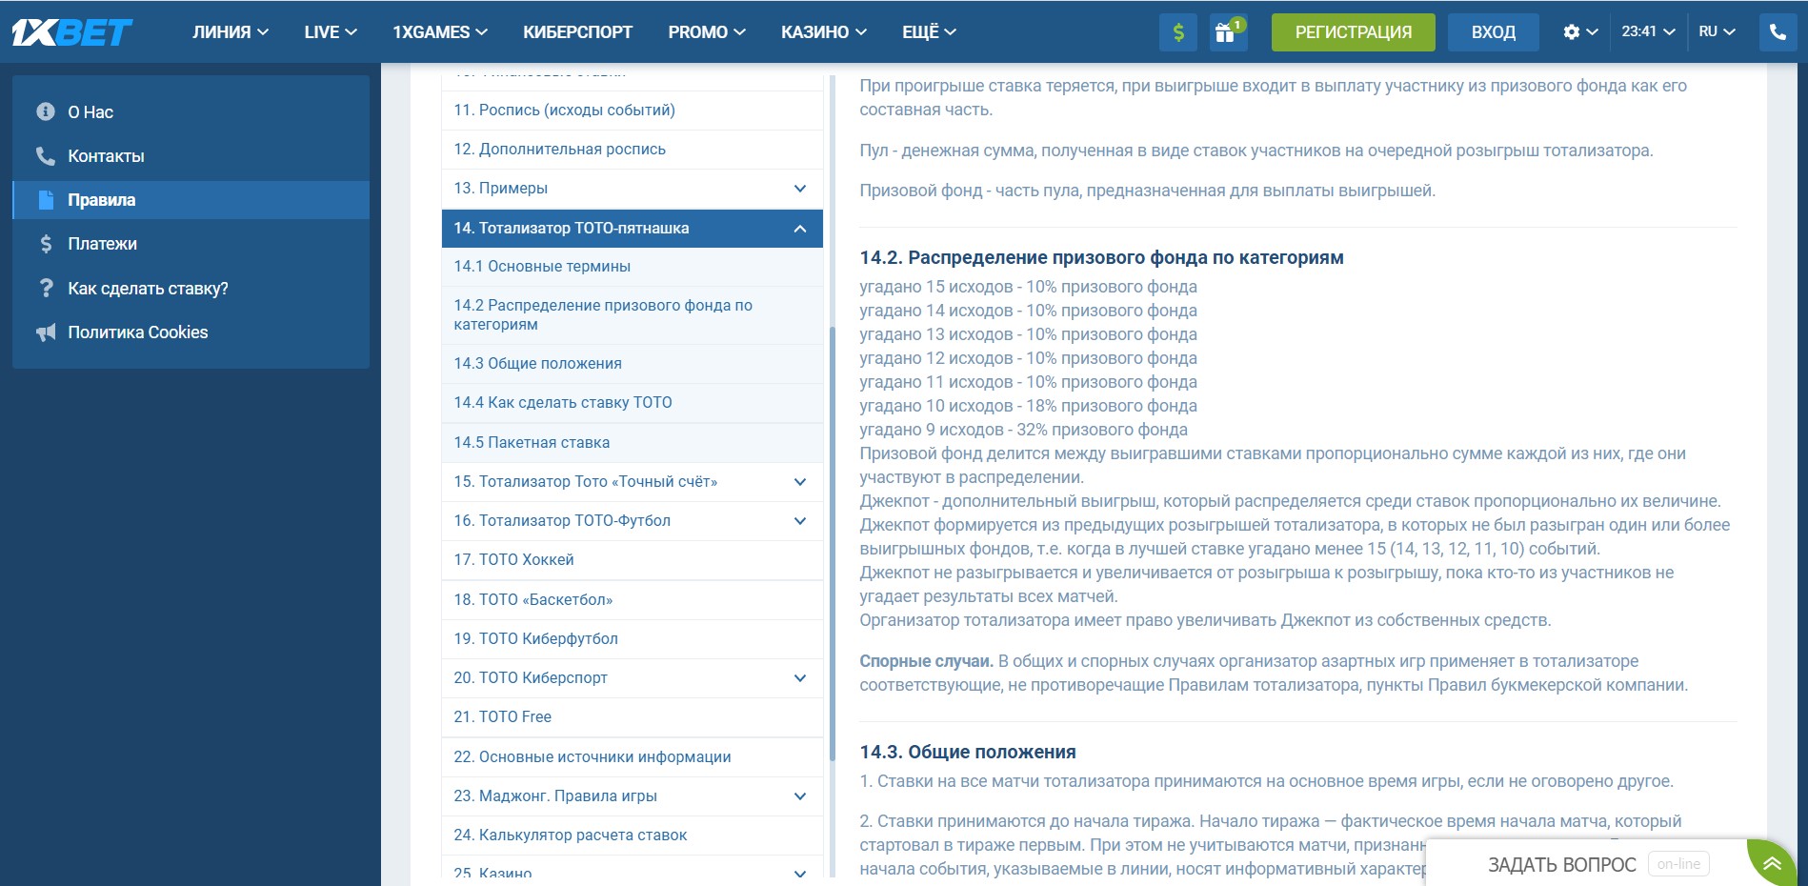This screenshot has width=1808, height=886.
Task: Open Контакты page
Action: (191, 155)
